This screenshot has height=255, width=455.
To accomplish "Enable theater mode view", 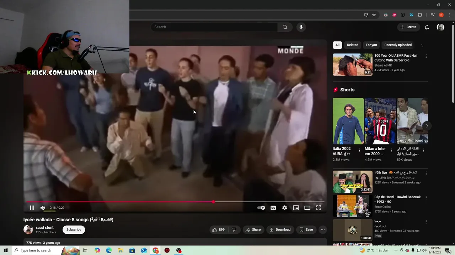I will tap(307, 208).
